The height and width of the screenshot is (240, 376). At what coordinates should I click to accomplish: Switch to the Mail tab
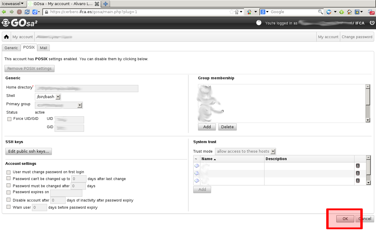point(43,48)
